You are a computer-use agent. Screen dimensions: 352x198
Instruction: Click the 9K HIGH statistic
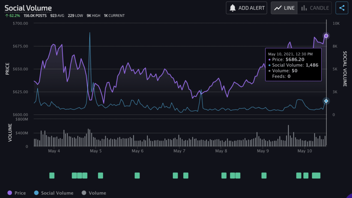pyautogui.click(x=94, y=15)
